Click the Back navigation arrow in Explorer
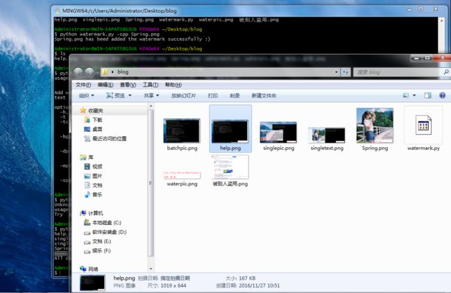The width and height of the screenshot is (451, 293). pos(78,72)
